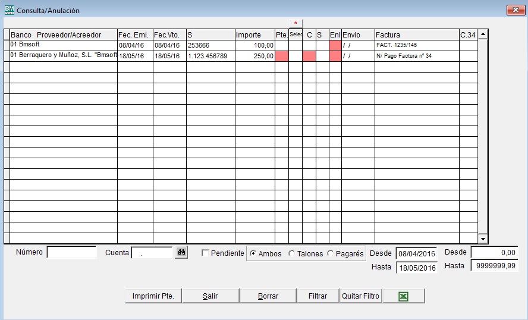Click the Quitar Filtro button
The height and width of the screenshot is (320, 528).
[x=360, y=296]
